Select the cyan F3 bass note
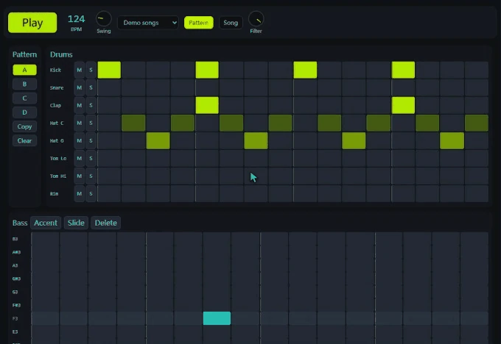Viewport: 501px width, 344px height. coord(217,318)
